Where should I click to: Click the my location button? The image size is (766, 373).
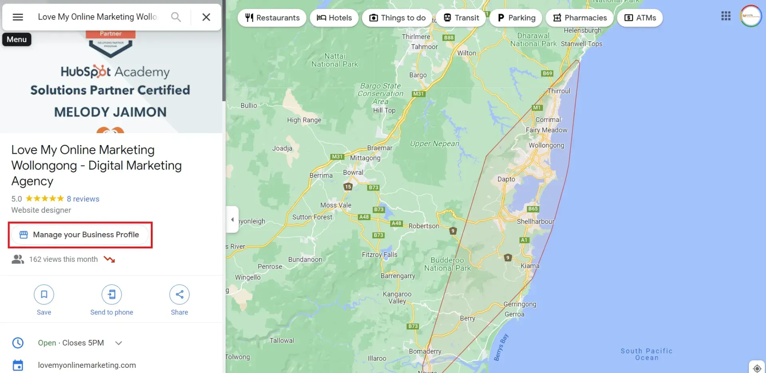[757, 368]
